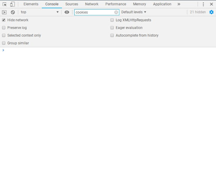Viewport: 216px width, 179px height.
Task: Click into the cookies filter field
Action: pos(94,12)
